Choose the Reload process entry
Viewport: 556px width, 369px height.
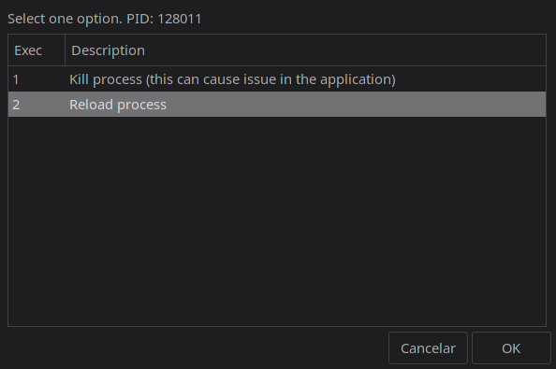[x=277, y=105]
